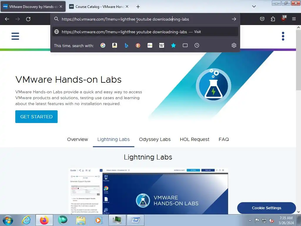Open the list all tabs dropdown
Screen dimensions: 301x226
(x=254, y=6)
